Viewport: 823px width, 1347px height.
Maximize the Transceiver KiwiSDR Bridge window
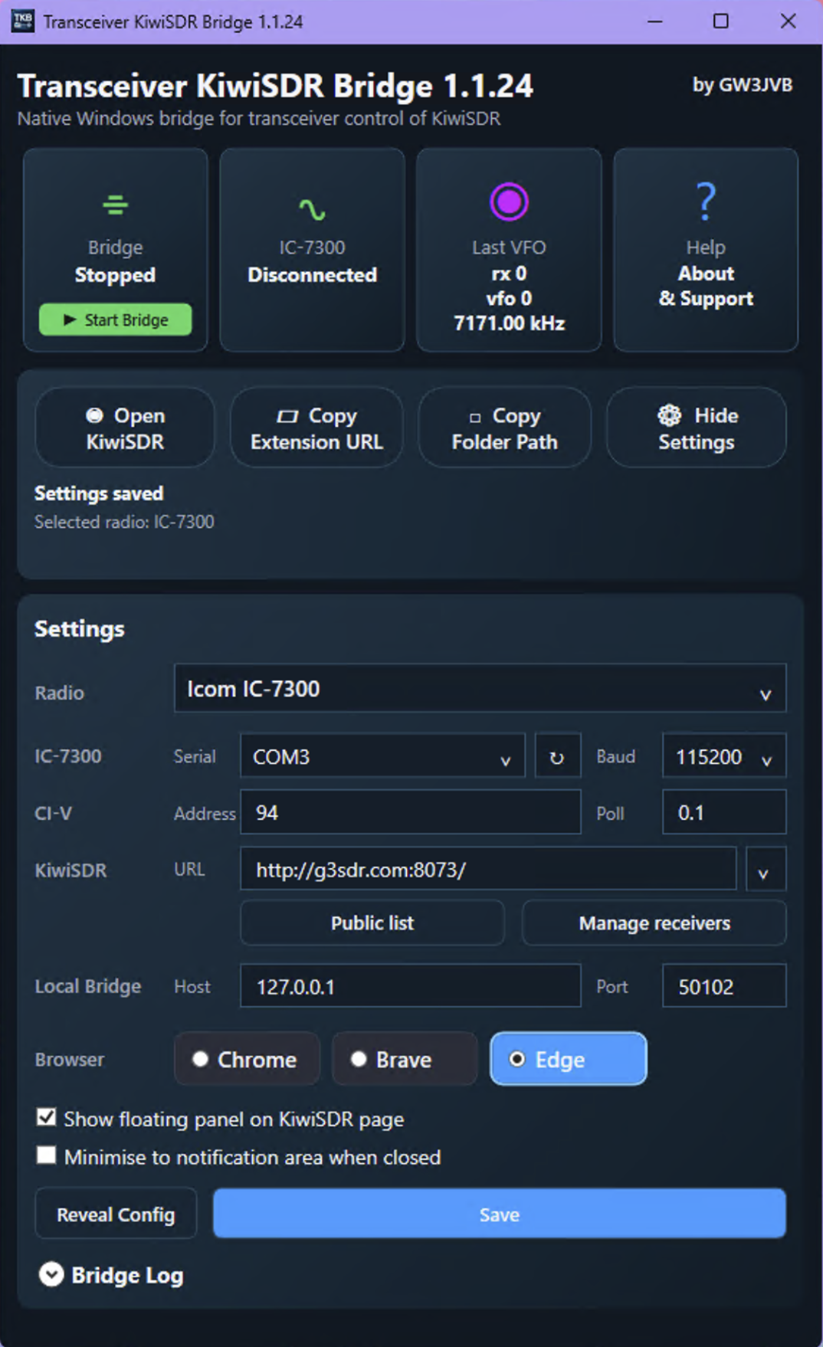tap(720, 21)
